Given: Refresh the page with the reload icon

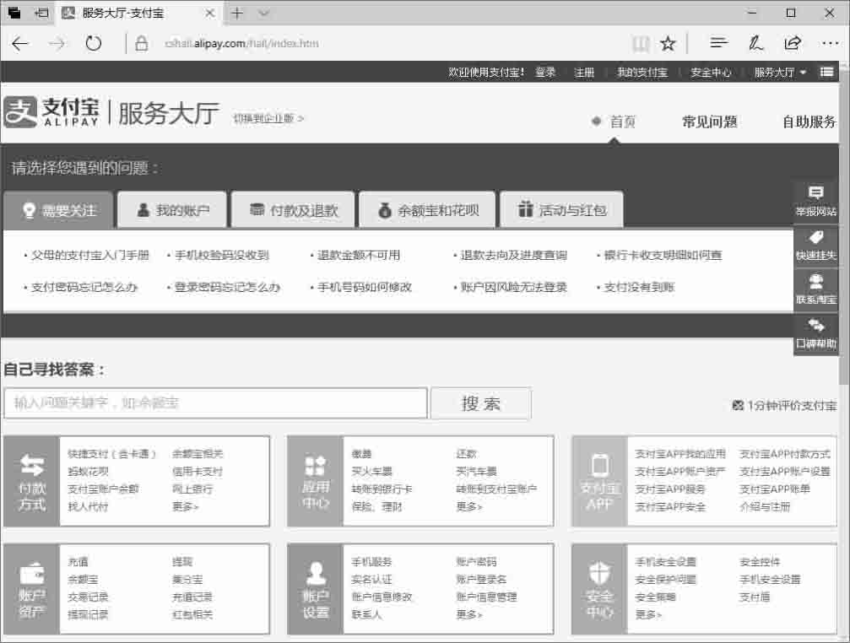Looking at the screenshot, I should 93,43.
